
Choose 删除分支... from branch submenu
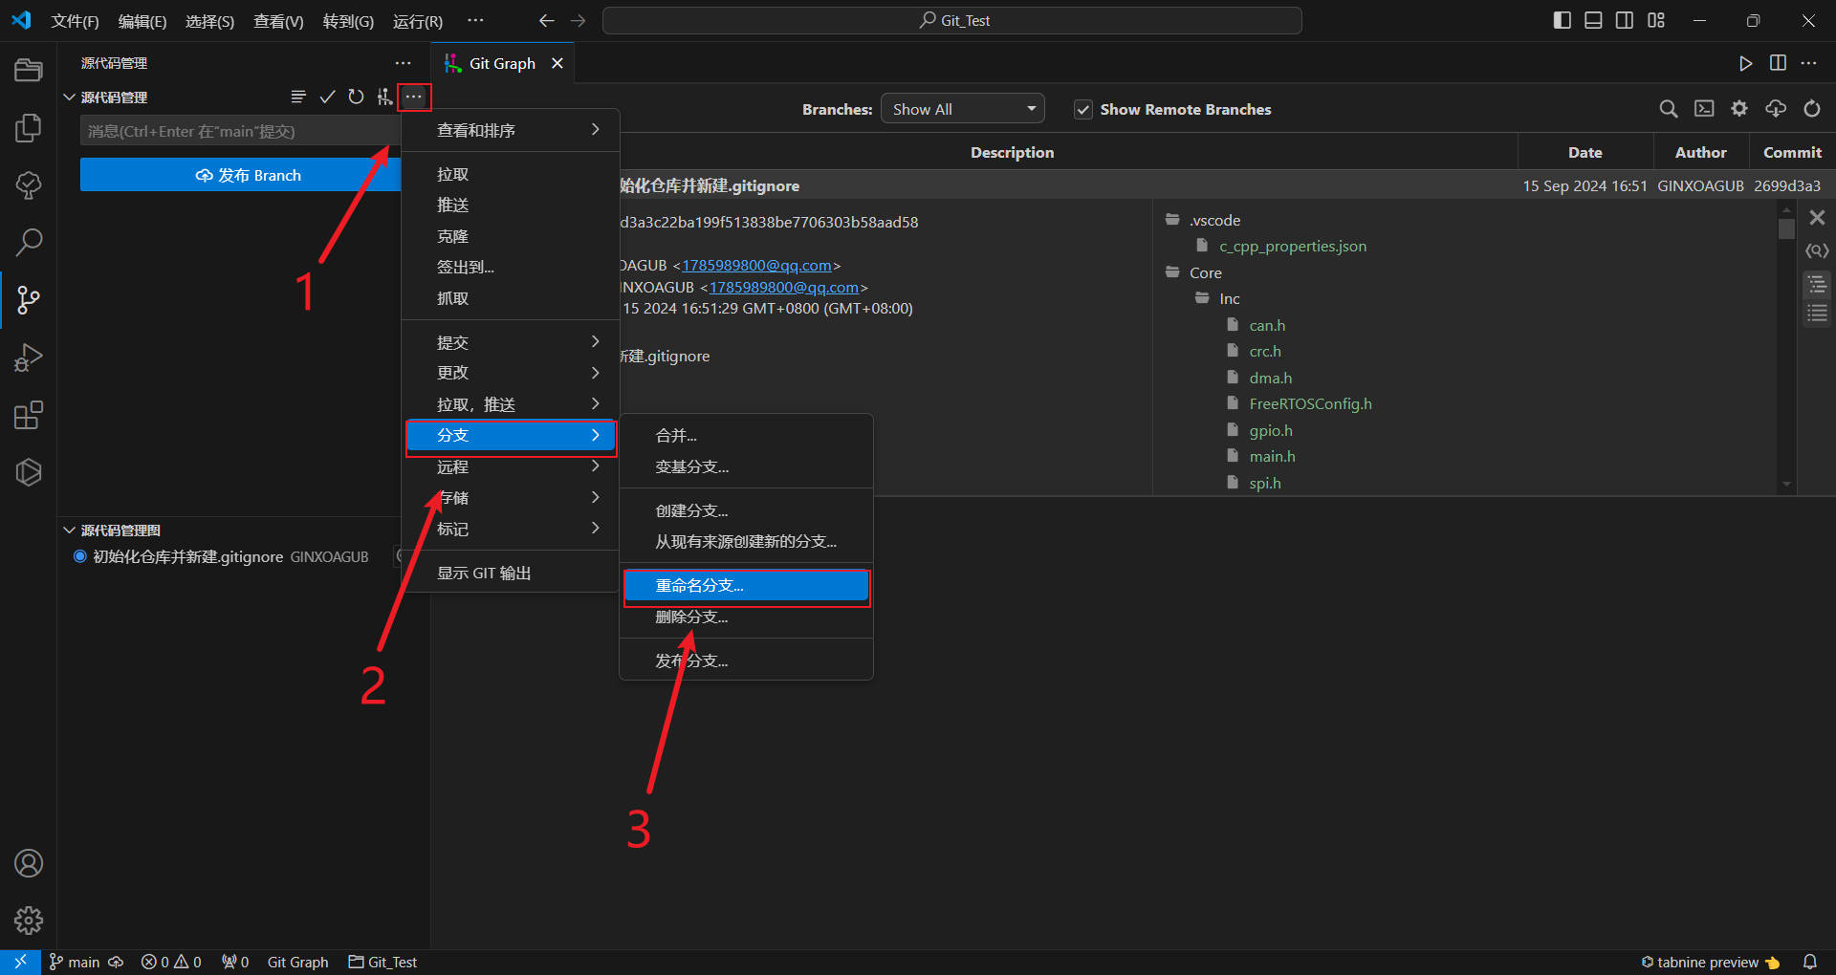(x=691, y=617)
